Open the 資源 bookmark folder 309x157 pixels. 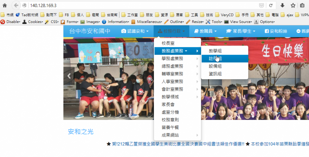tap(162, 15)
